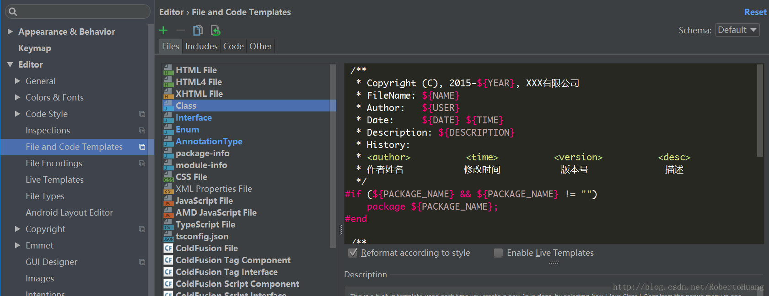Switch to the Includes tab
This screenshot has width=769, height=296.
[201, 46]
